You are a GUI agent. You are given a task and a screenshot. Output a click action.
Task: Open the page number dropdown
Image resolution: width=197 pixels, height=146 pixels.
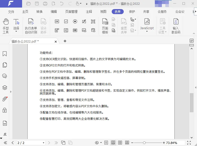43,143
